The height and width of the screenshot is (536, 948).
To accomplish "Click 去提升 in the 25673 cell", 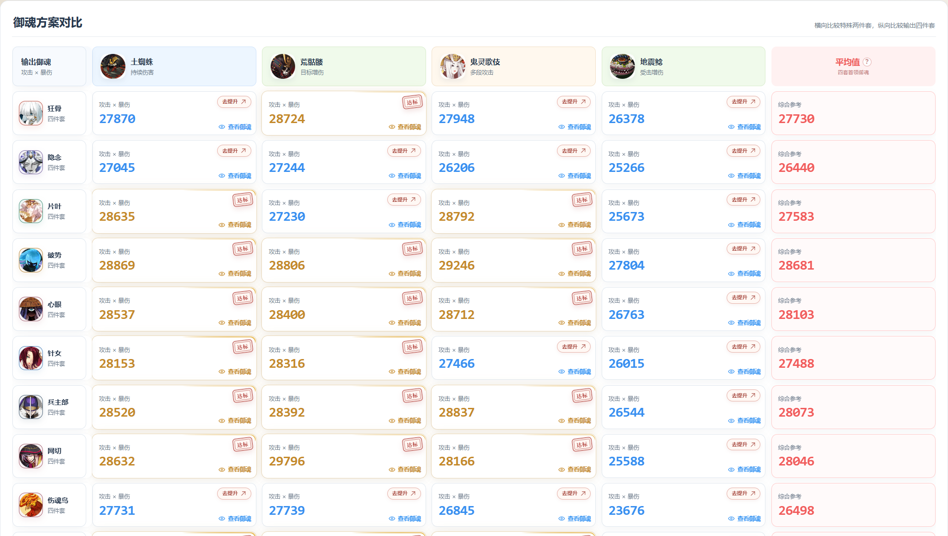I will (x=744, y=200).
